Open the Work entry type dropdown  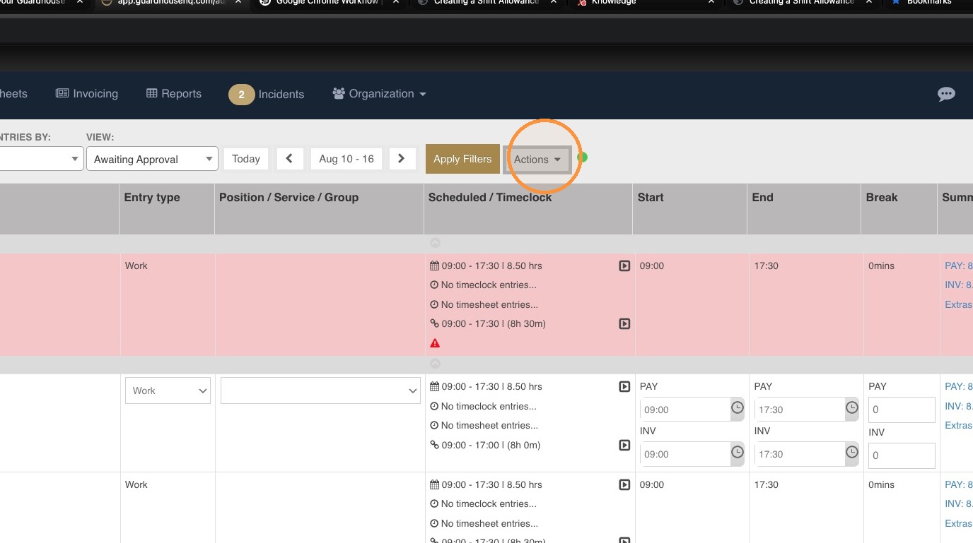tap(168, 390)
